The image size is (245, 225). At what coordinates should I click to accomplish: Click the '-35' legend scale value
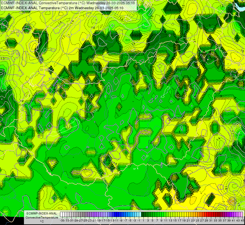coord(62,220)
